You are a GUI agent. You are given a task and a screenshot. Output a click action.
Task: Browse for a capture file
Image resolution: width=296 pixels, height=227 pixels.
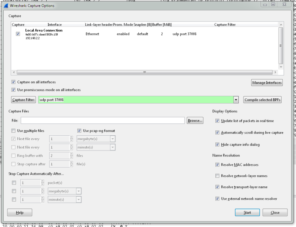pos(195,121)
